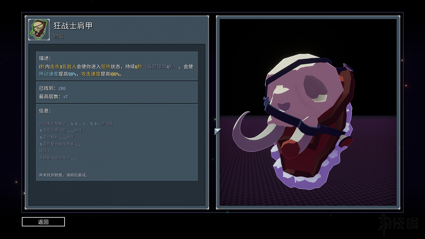Select the item title 狂战士肩甲
The image size is (425, 239).
coord(73,26)
